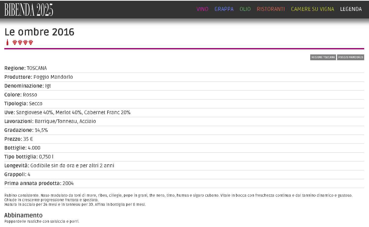Click the third grape cluster rating icon
The width and height of the screenshot is (369, 227).
click(25, 43)
